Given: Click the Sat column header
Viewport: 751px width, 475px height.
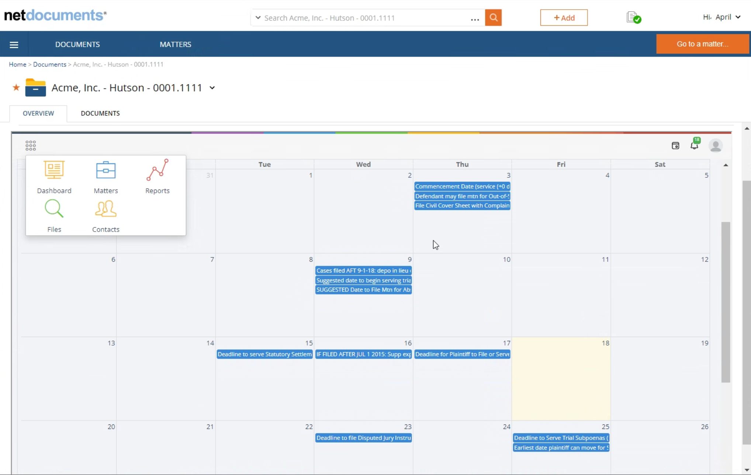Looking at the screenshot, I should 660,164.
